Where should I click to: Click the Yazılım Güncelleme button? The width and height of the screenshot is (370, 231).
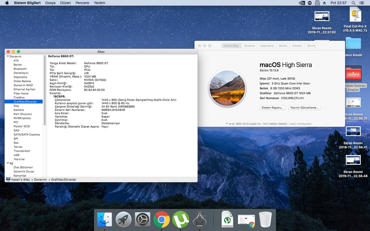click(304, 108)
